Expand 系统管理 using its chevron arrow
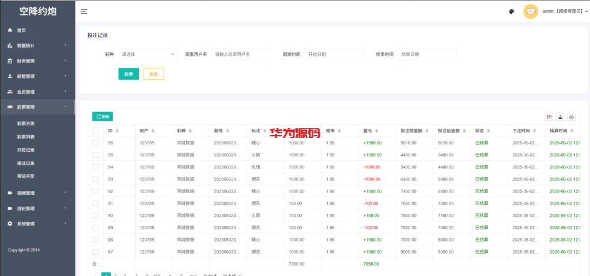 click(x=66, y=224)
